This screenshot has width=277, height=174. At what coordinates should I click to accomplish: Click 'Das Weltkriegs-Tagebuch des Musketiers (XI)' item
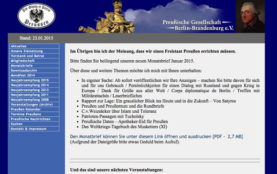pos(124,127)
